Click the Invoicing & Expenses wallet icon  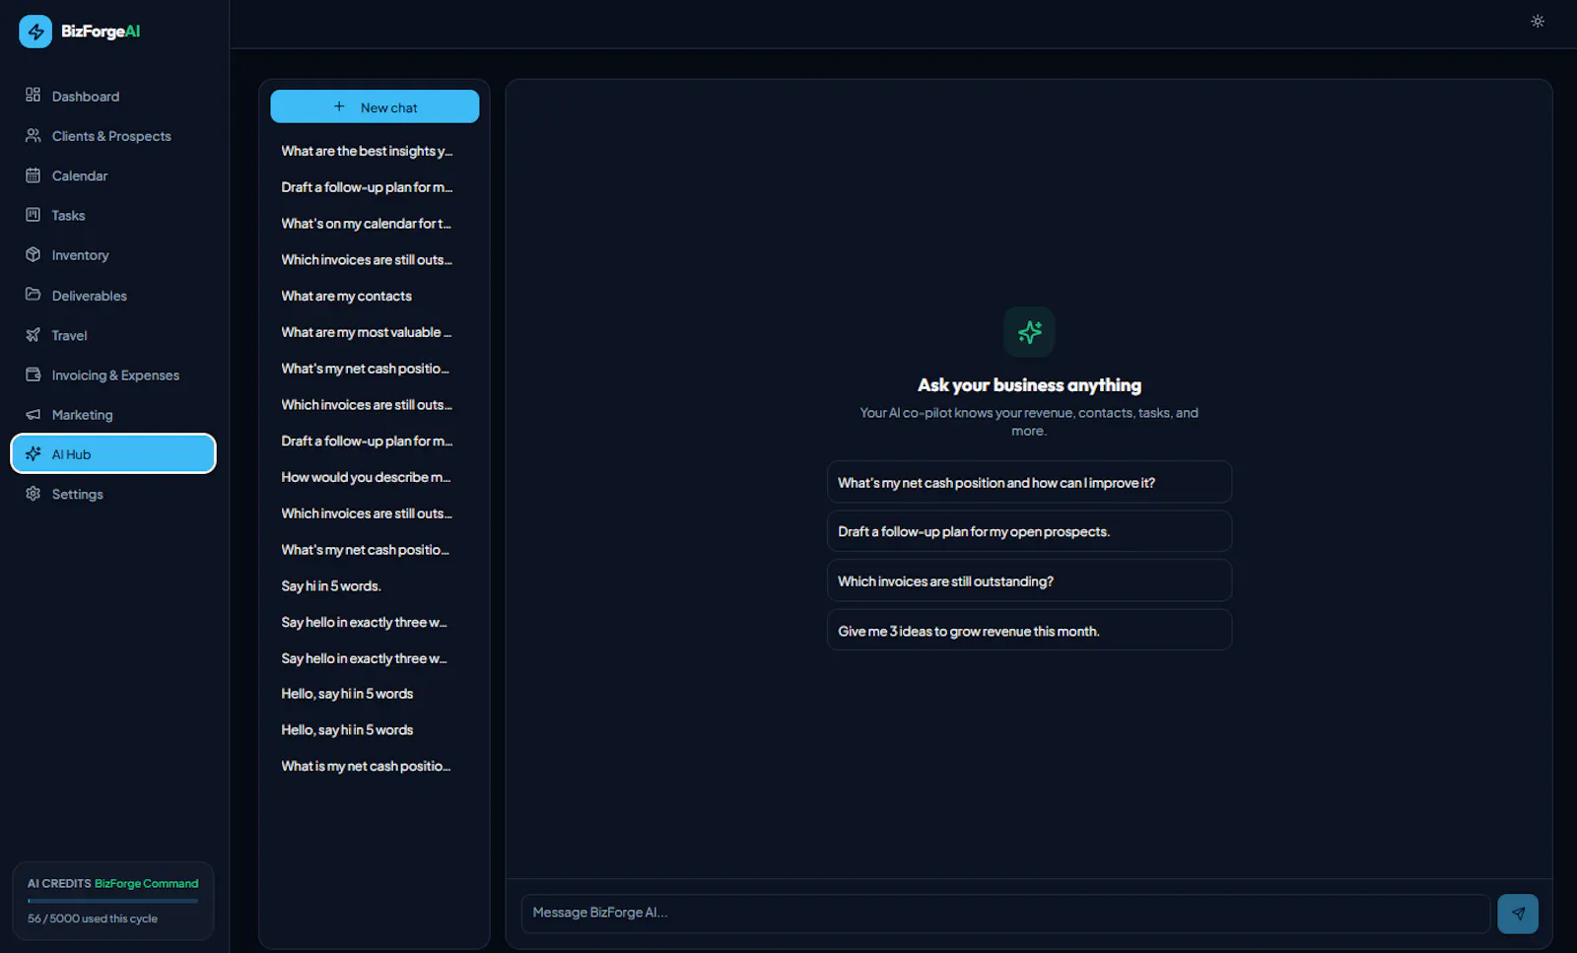click(33, 374)
